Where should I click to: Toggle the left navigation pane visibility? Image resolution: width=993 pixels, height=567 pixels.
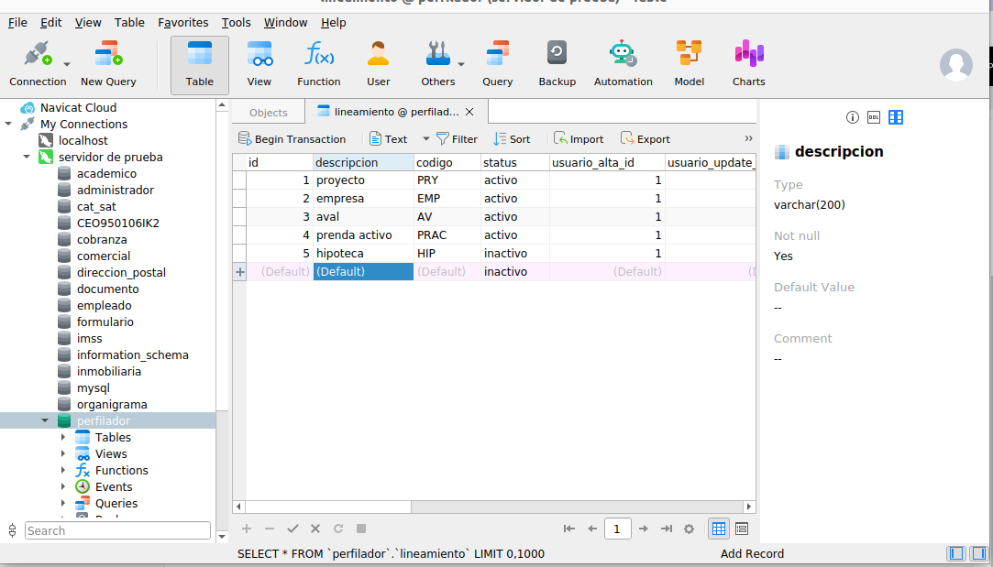[x=956, y=553]
